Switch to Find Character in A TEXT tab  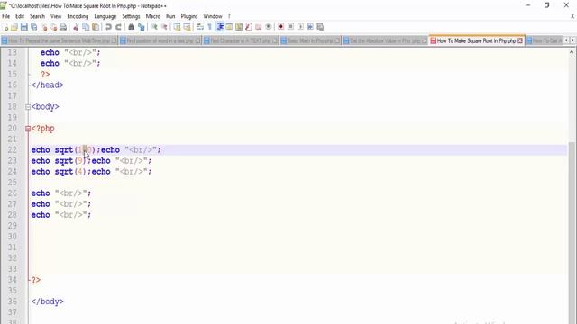pos(241,40)
